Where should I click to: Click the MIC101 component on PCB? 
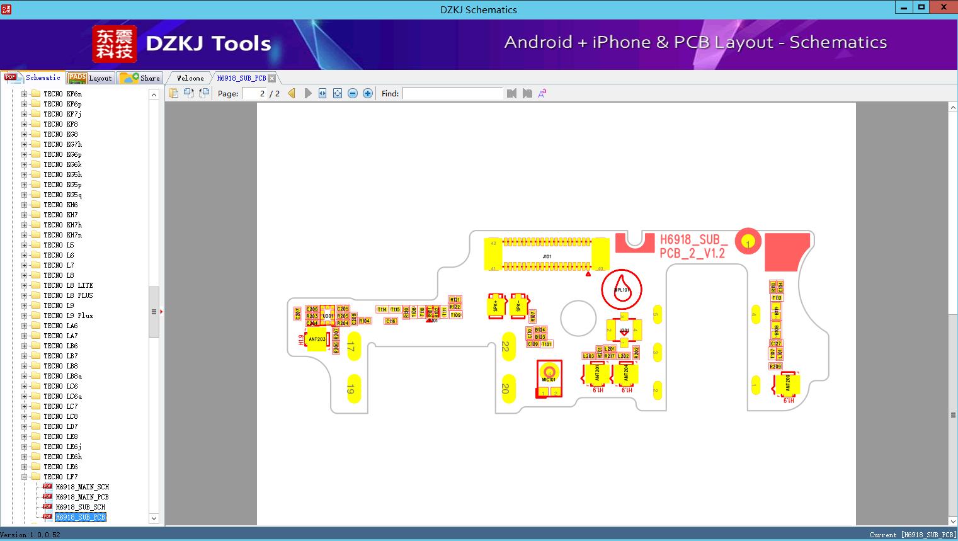(x=549, y=379)
